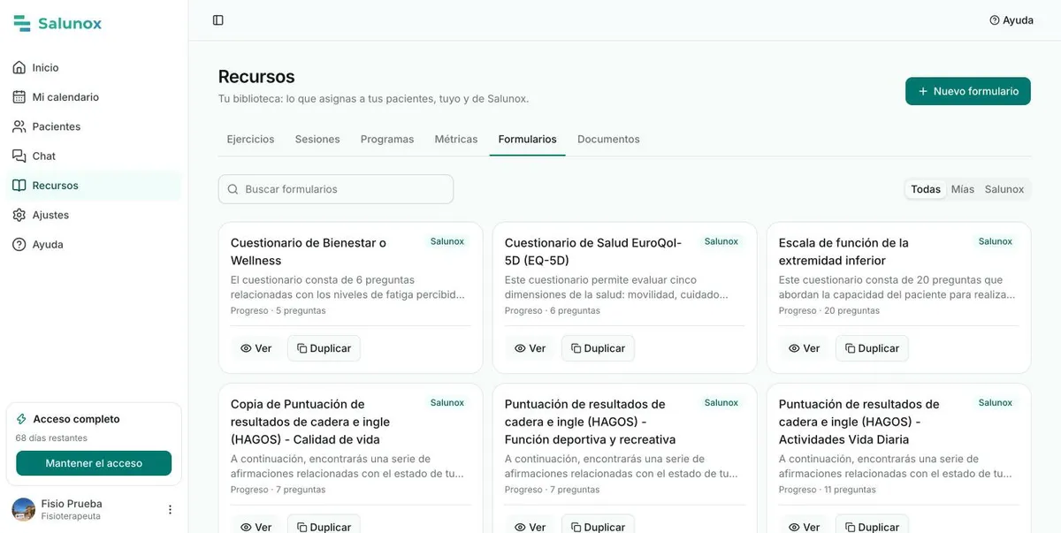Click the 'Progreso · 11 preguntas' text

point(828,490)
